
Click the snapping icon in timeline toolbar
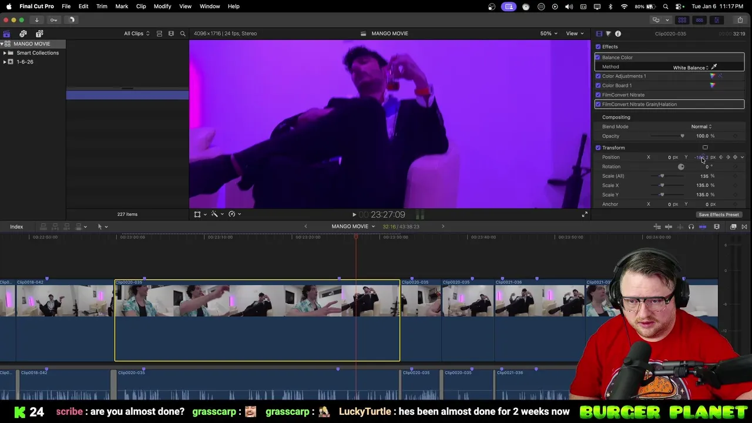click(x=703, y=227)
